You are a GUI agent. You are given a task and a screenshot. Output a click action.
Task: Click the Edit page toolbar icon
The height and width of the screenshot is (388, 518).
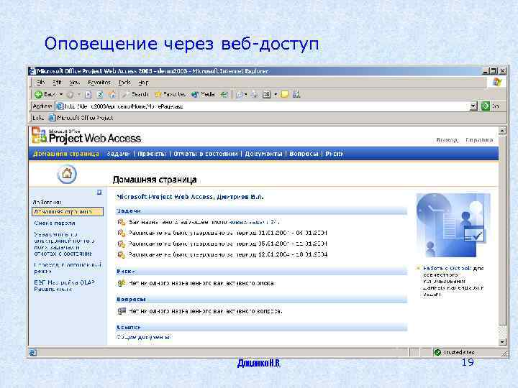pyautogui.click(x=267, y=95)
